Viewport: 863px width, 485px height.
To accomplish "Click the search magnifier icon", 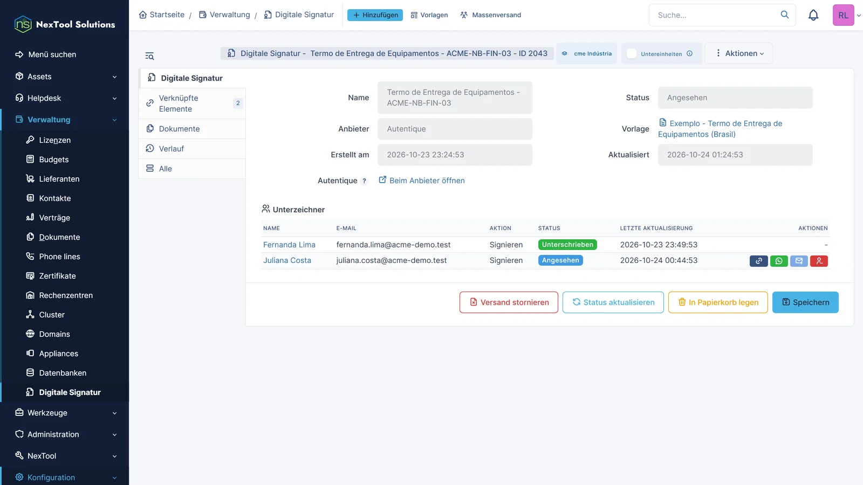I will (785, 15).
